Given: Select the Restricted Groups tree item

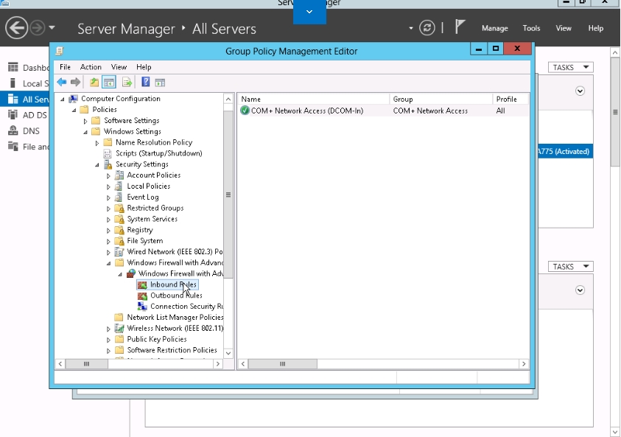Looking at the screenshot, I should [x=155, y=208].
